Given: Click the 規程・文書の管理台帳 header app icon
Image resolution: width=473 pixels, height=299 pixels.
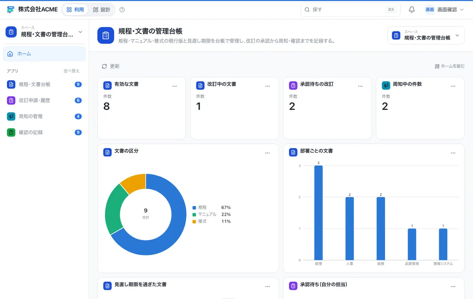Looking at the screenshot, I should tap(106, 35).
